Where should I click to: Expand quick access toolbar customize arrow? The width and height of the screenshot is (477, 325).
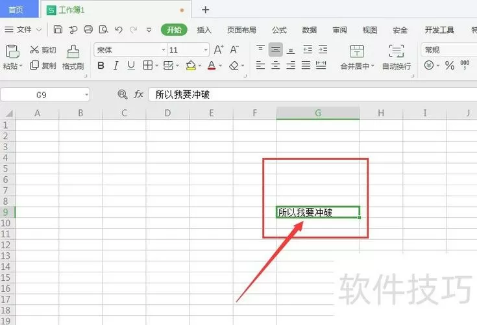tap(149, 30)
